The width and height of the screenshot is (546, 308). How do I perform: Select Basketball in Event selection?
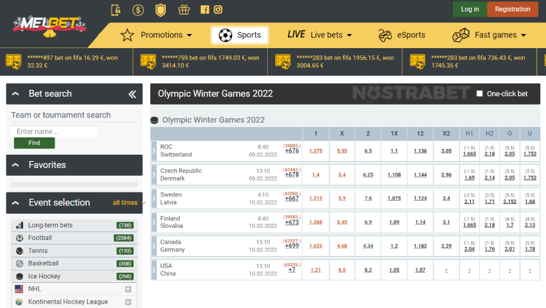(x=74, y=264)
